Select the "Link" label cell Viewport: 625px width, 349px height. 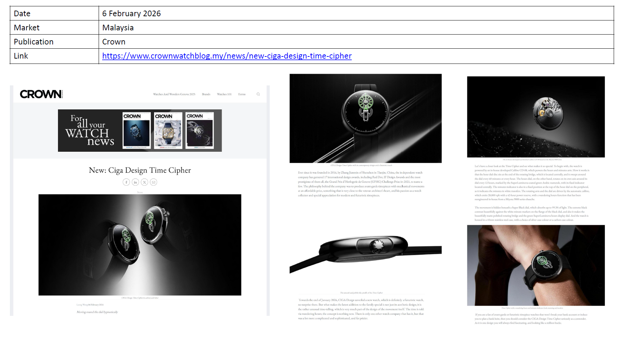54,56
